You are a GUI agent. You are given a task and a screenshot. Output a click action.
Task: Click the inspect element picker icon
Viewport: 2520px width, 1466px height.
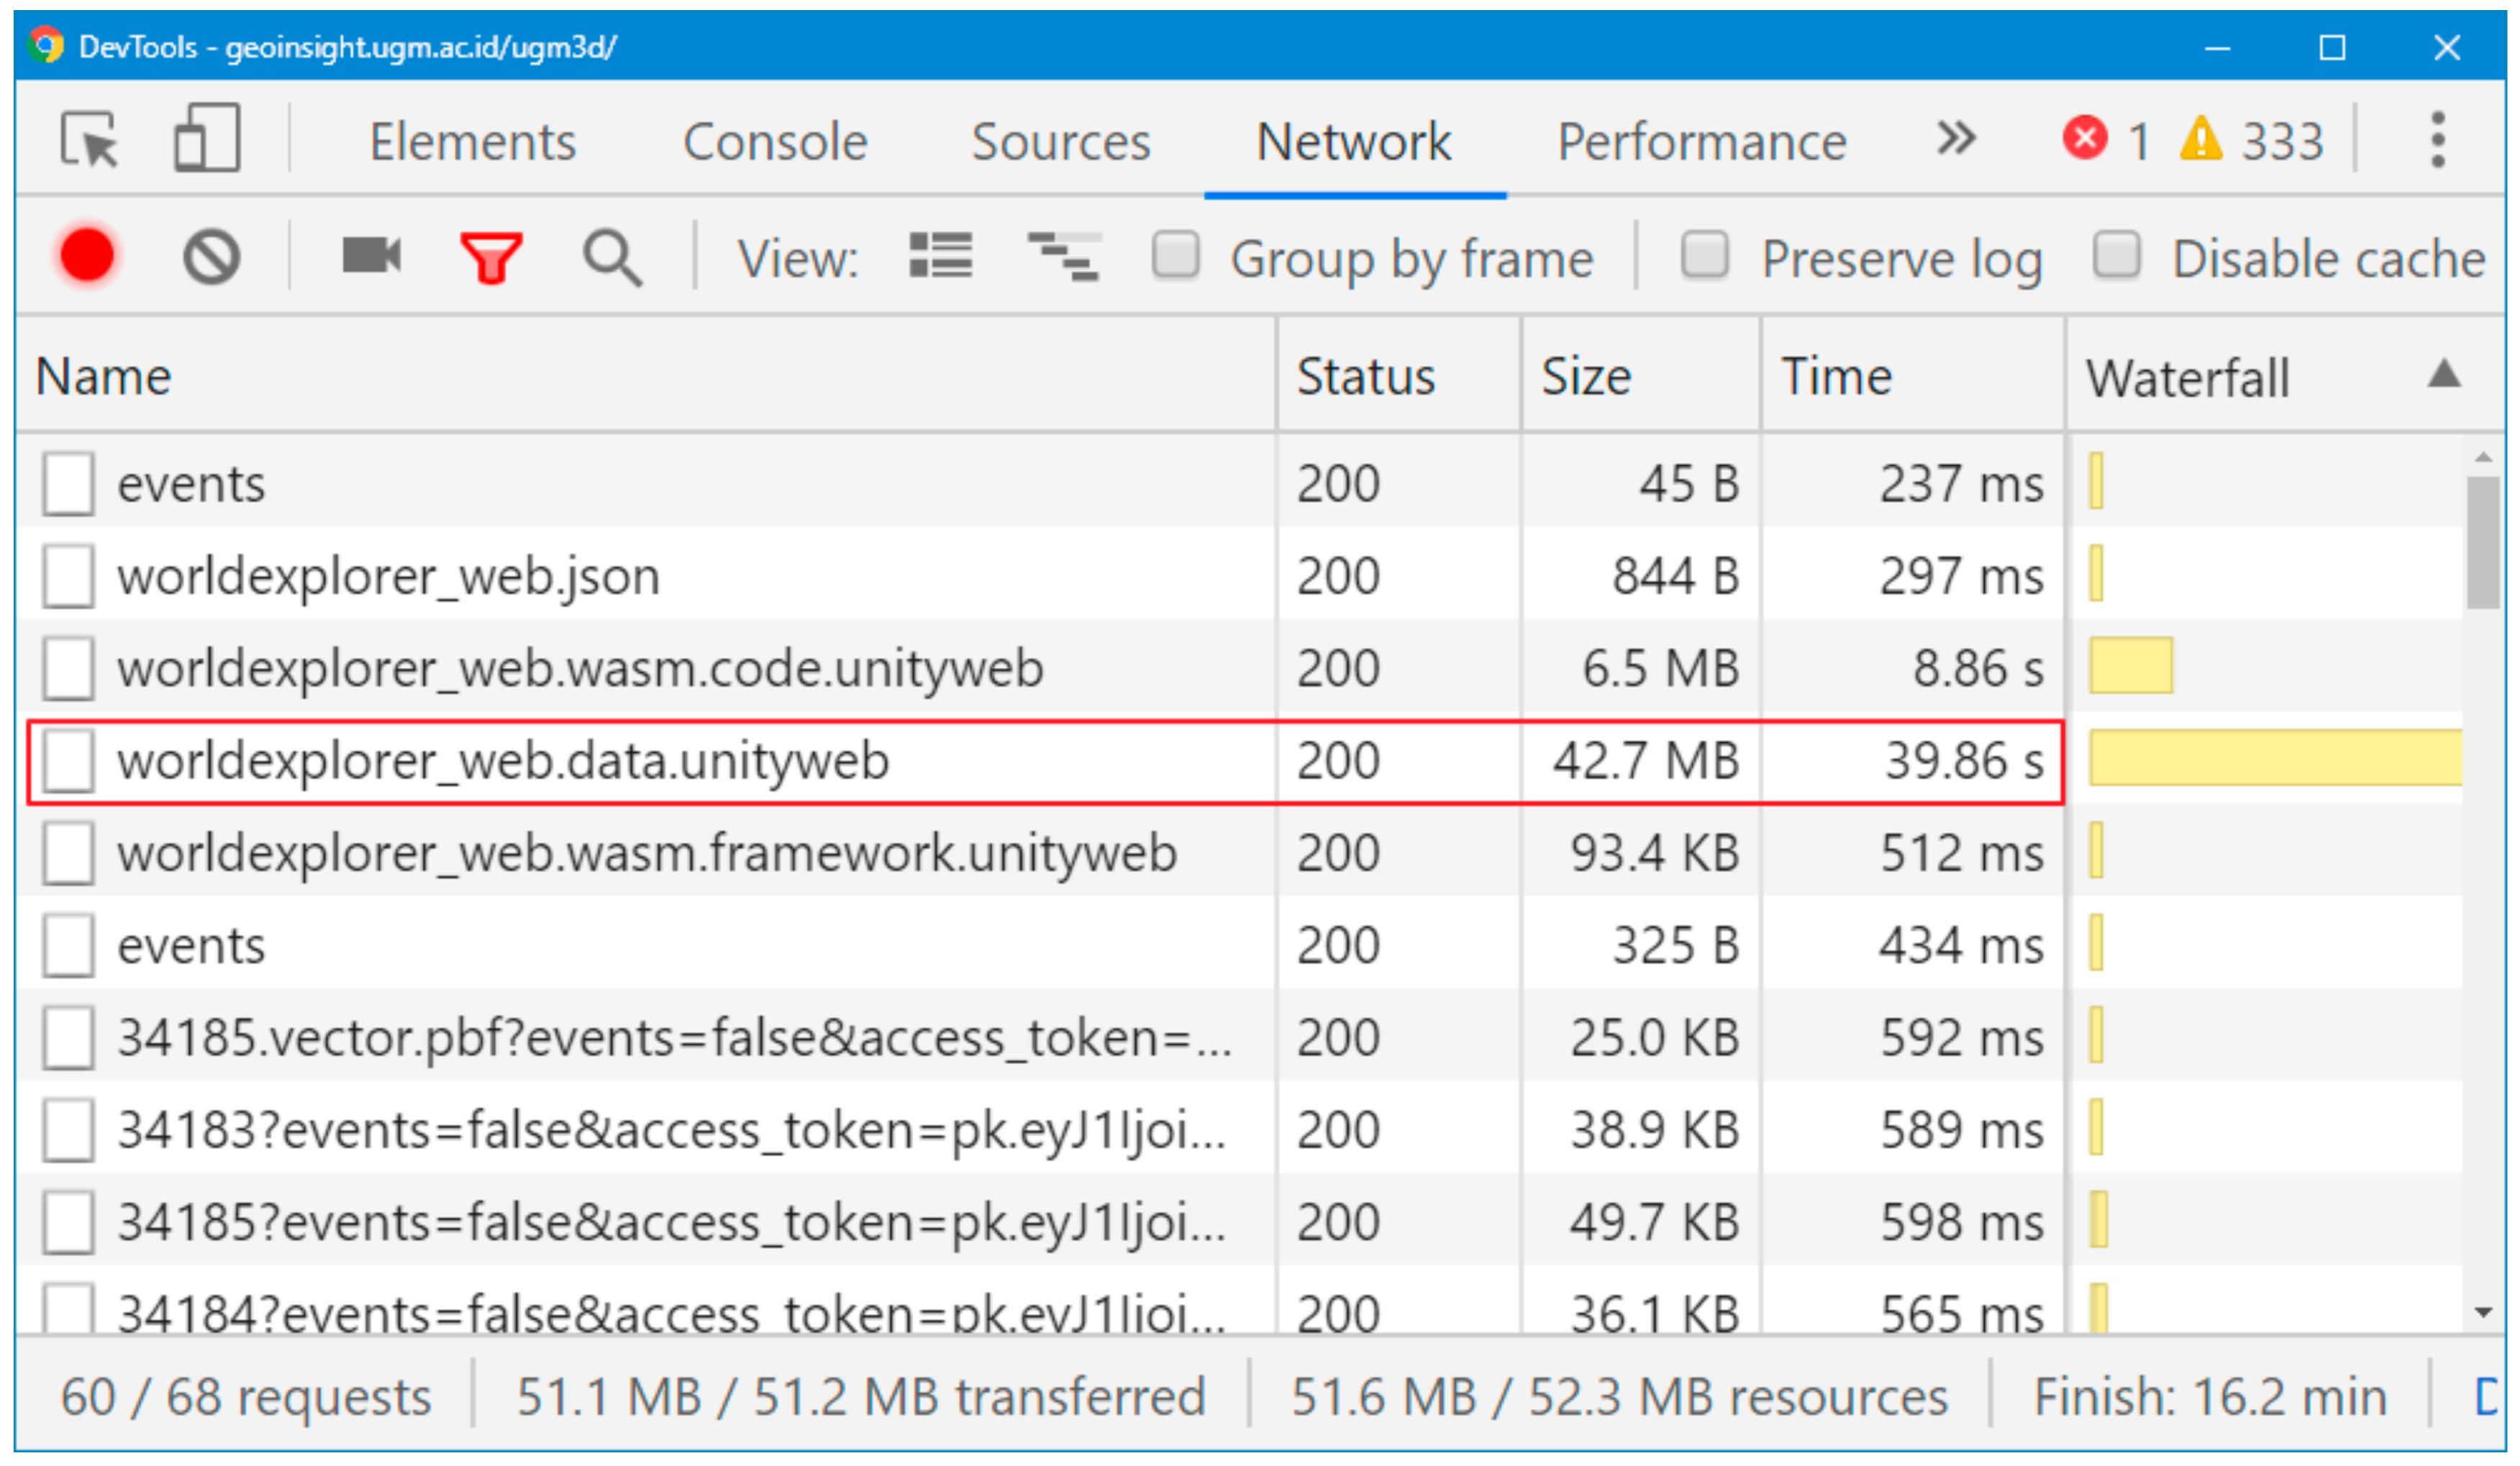coord(90,140)
